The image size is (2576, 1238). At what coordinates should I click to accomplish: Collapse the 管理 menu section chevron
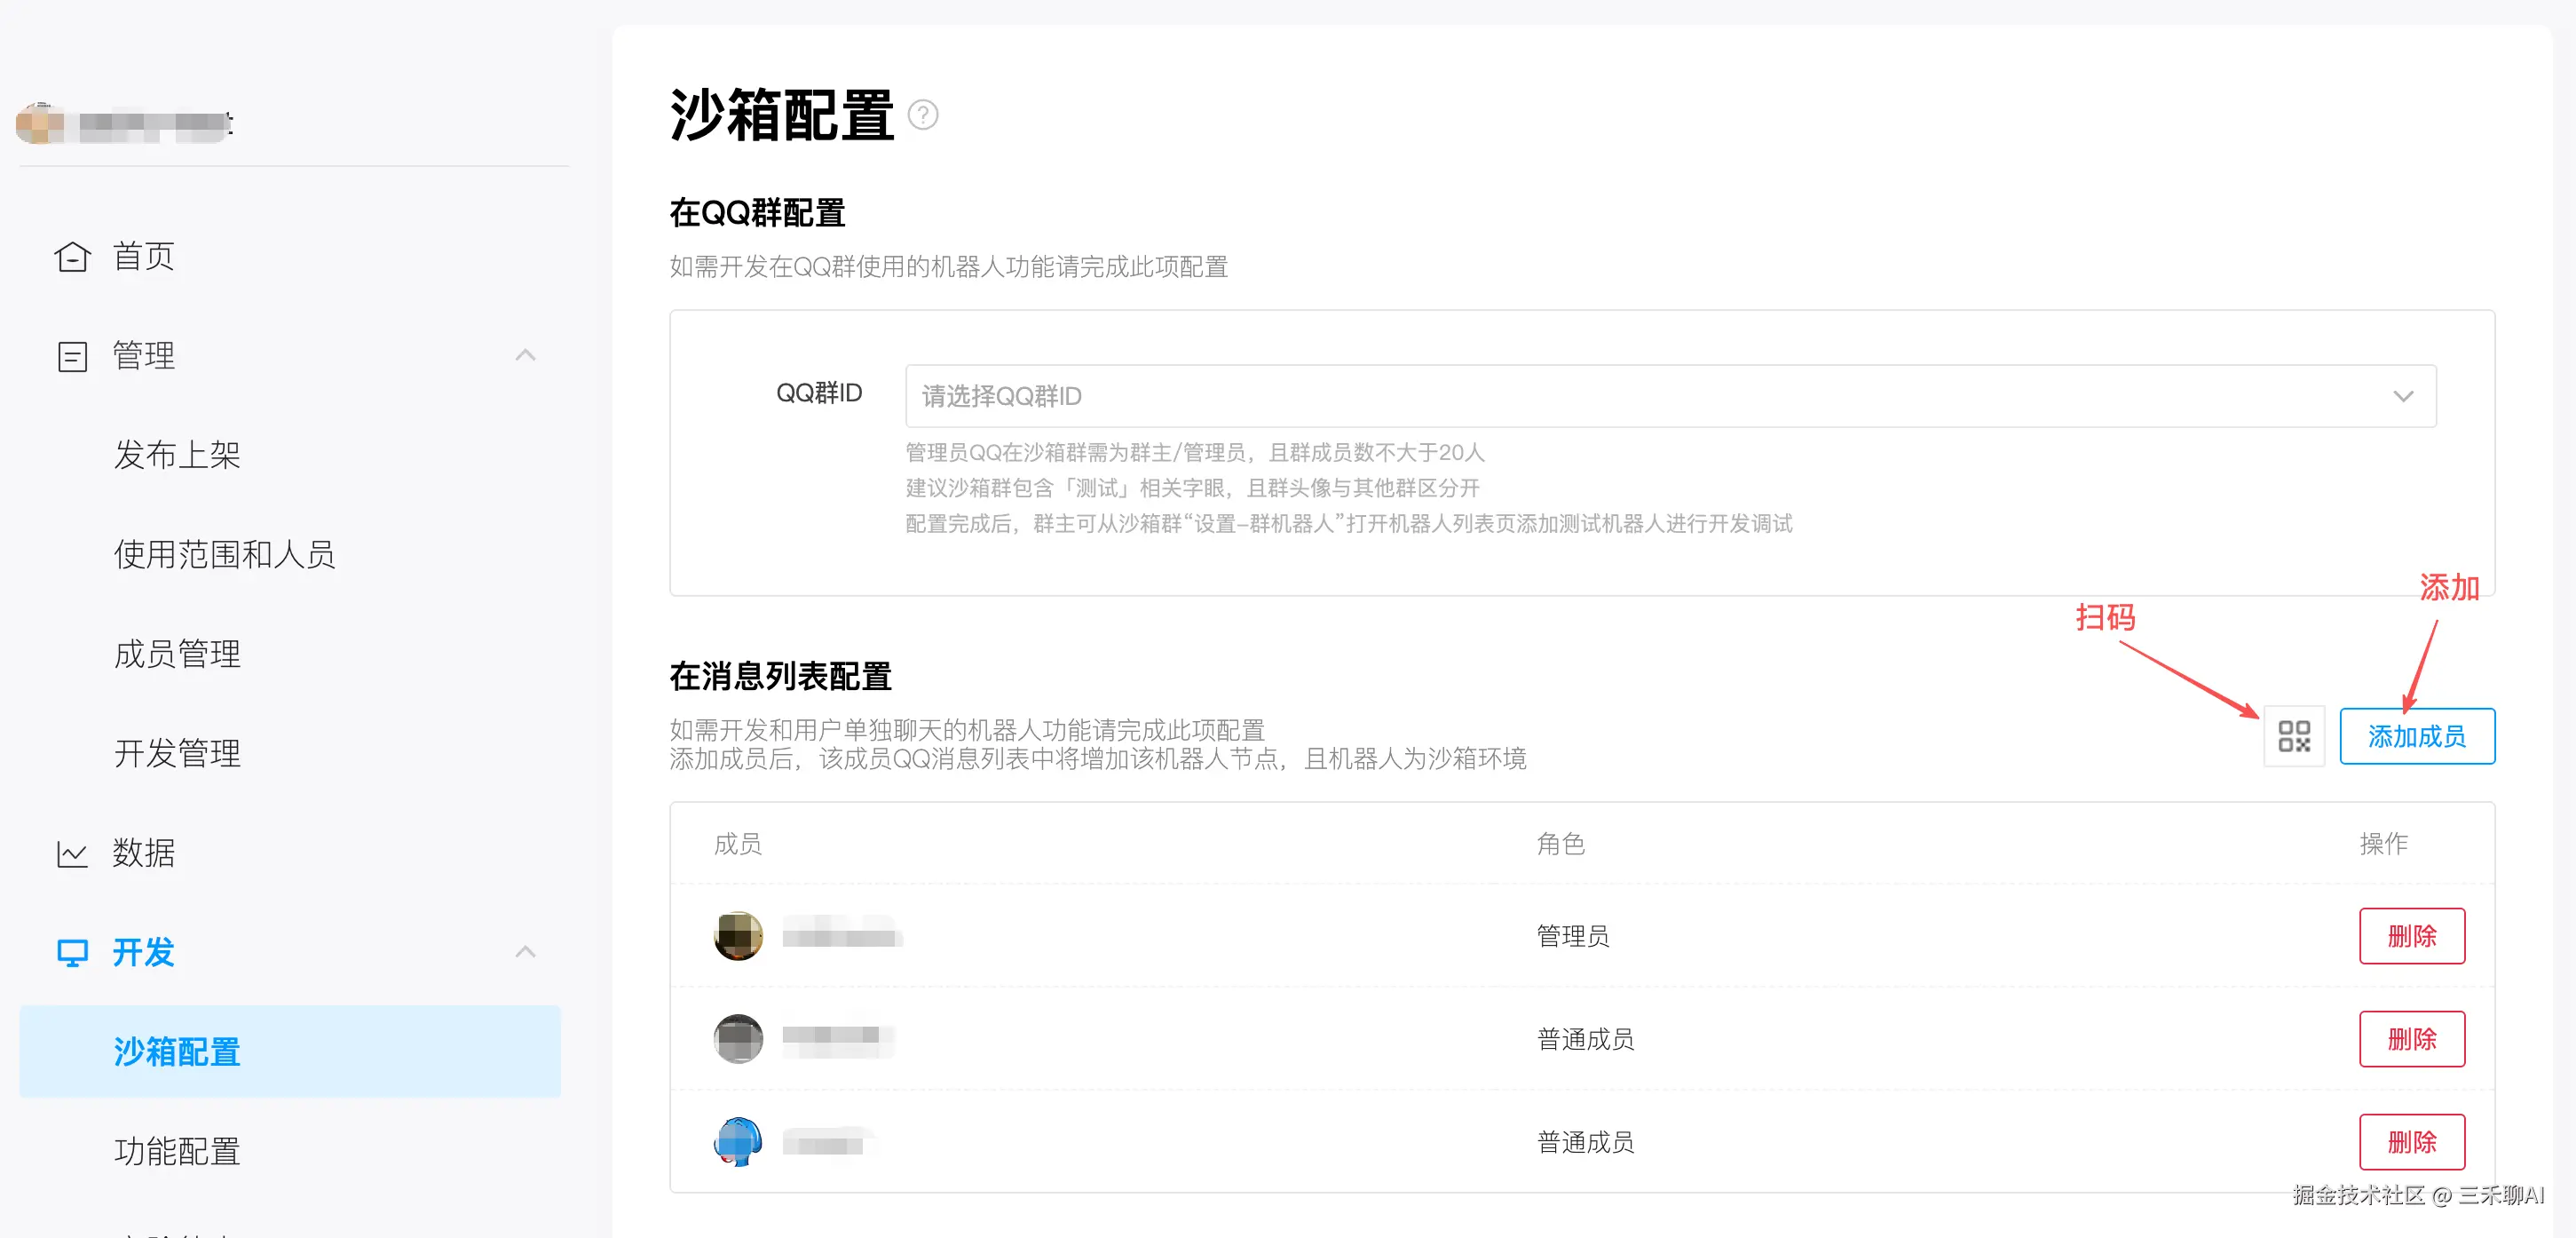pos(525,355)
